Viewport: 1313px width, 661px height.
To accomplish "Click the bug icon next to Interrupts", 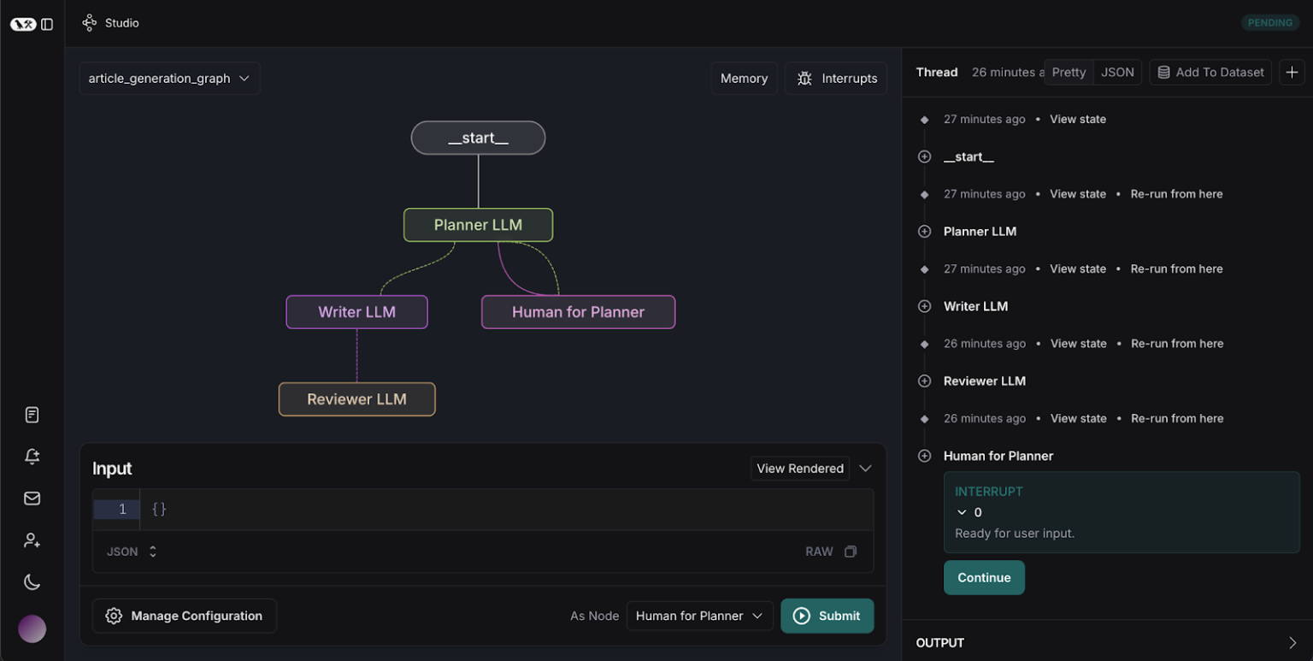I will coord(804,78).
